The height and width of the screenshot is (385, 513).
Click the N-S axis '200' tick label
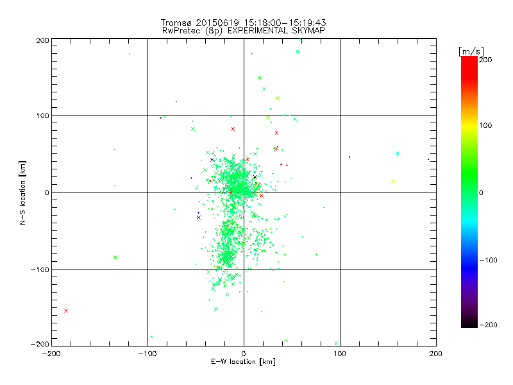42,40
